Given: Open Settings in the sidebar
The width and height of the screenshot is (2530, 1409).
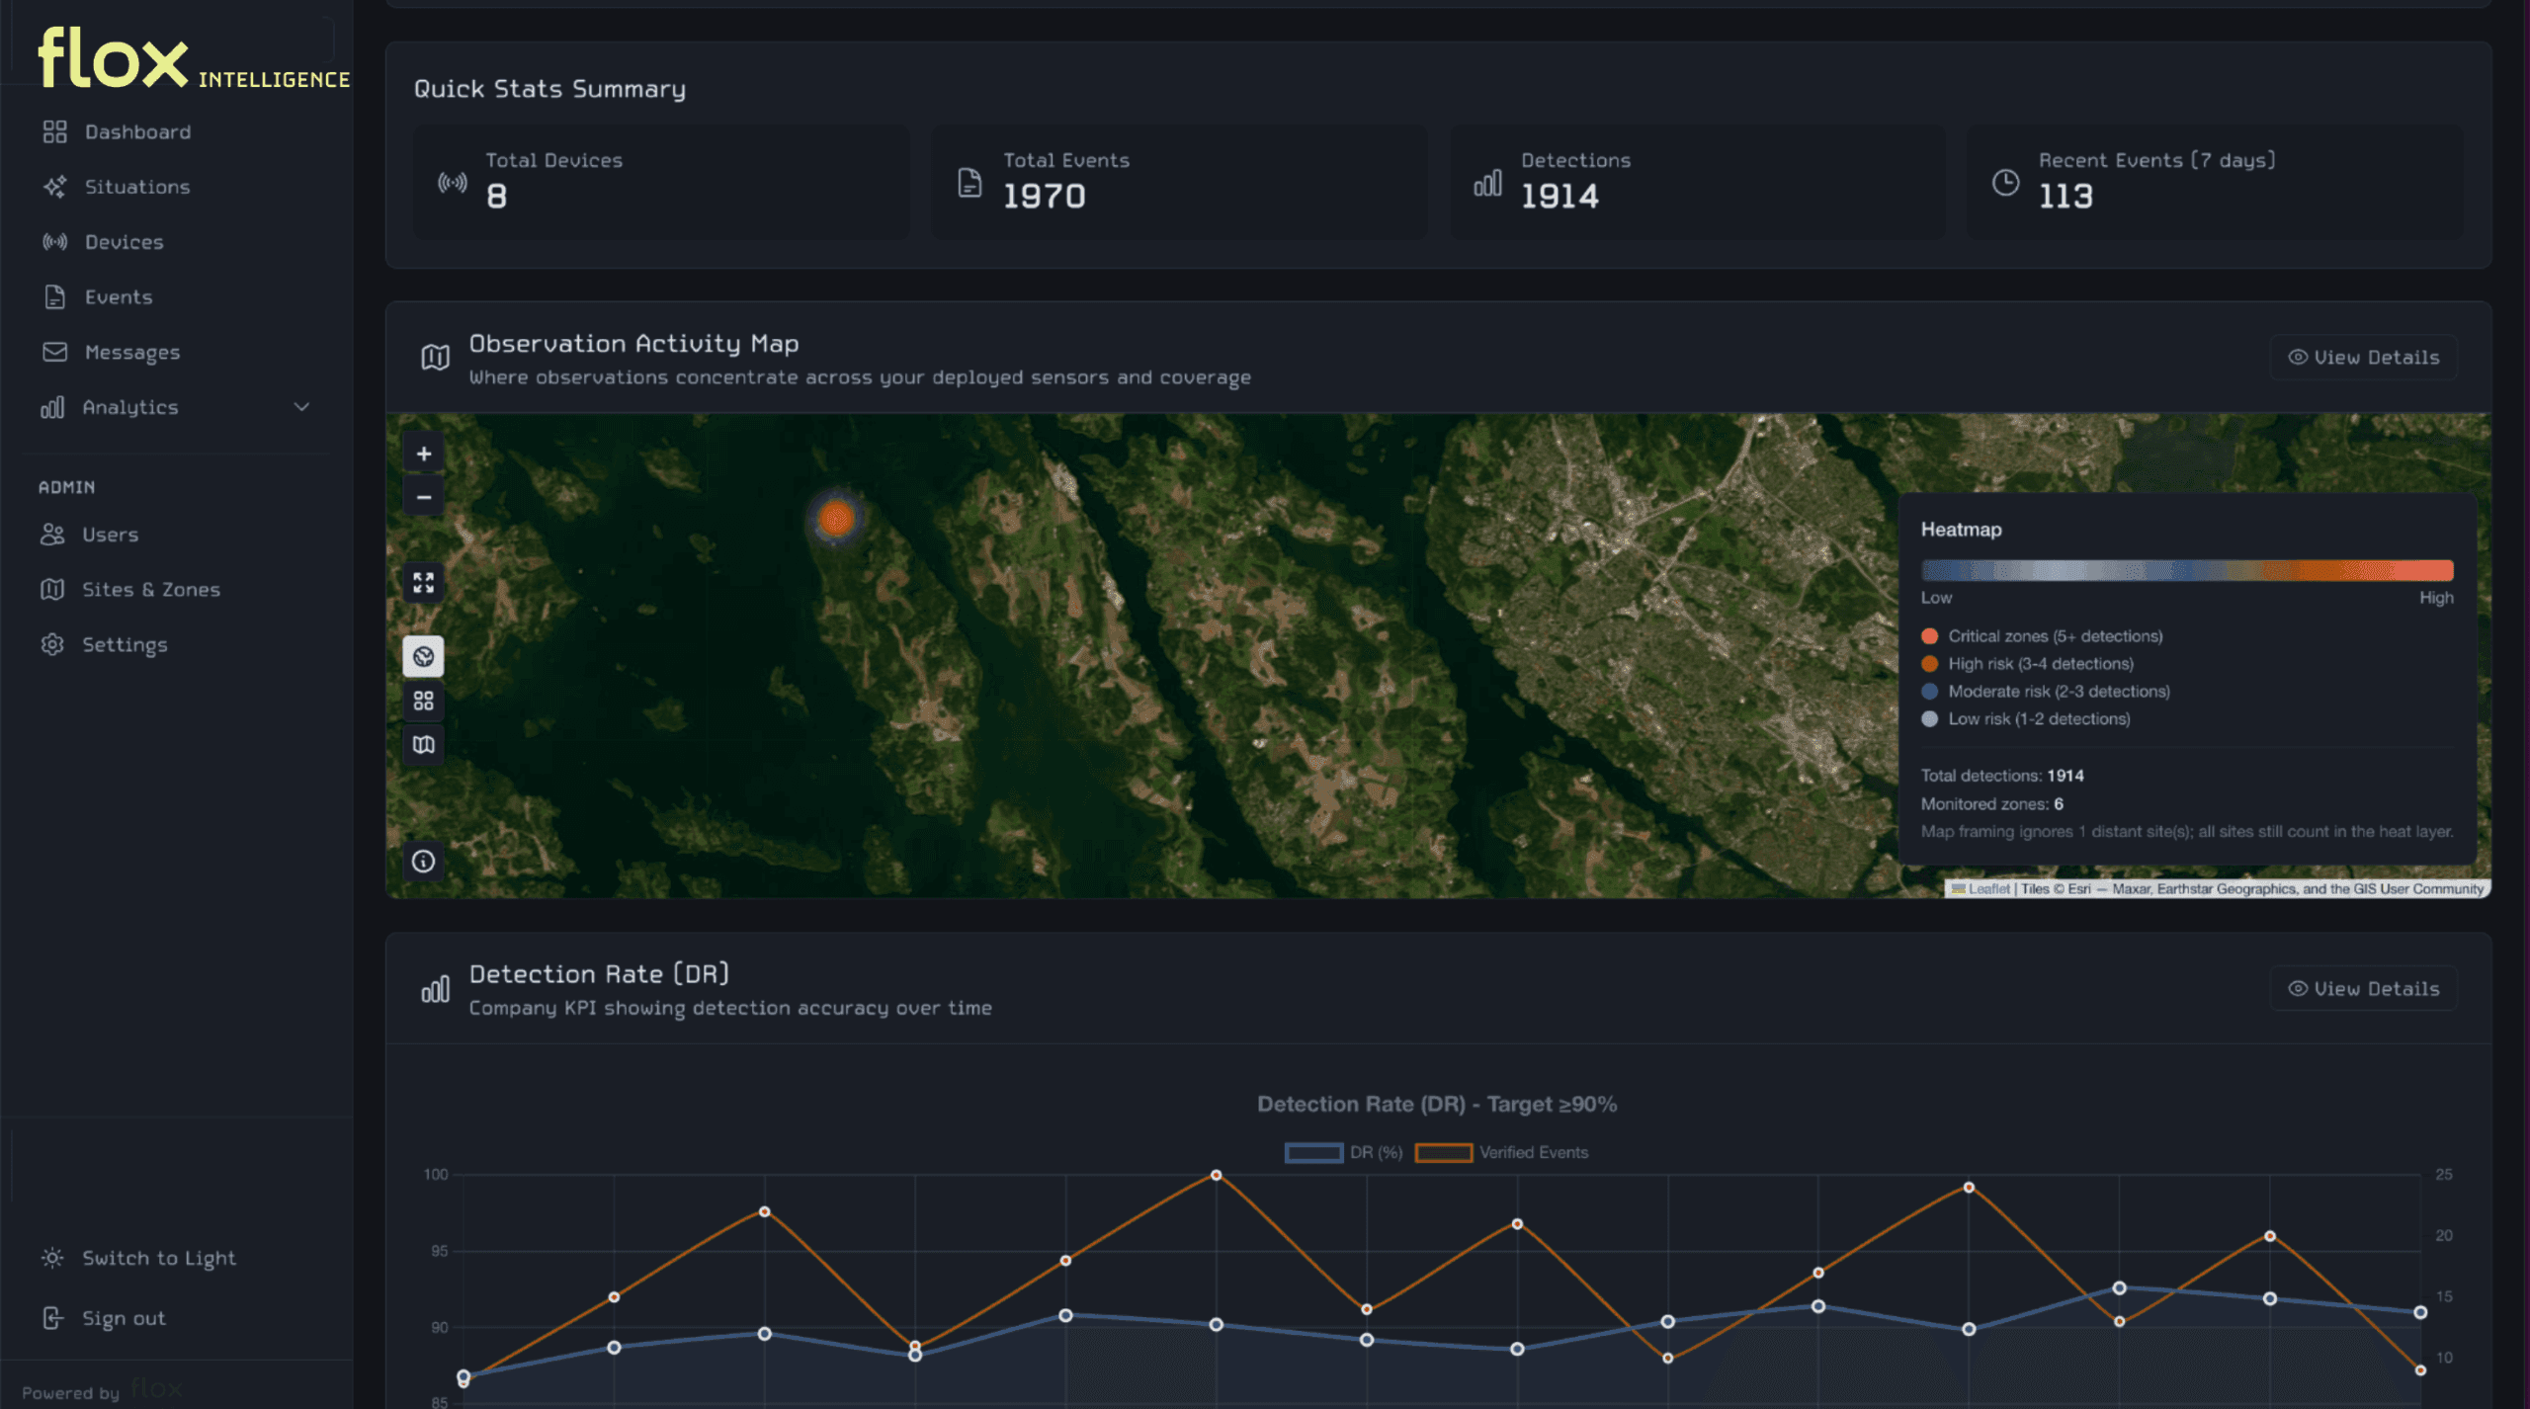Looking at the screenshot, I should click(x=125, y=644).
